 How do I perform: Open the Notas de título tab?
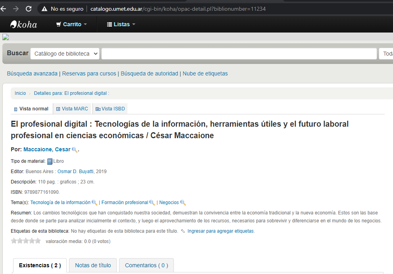point(93,265)
